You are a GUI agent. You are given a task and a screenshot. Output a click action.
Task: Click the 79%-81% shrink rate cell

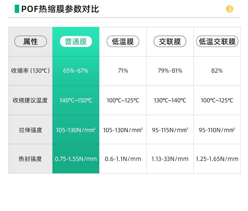[x=170, y=71]
